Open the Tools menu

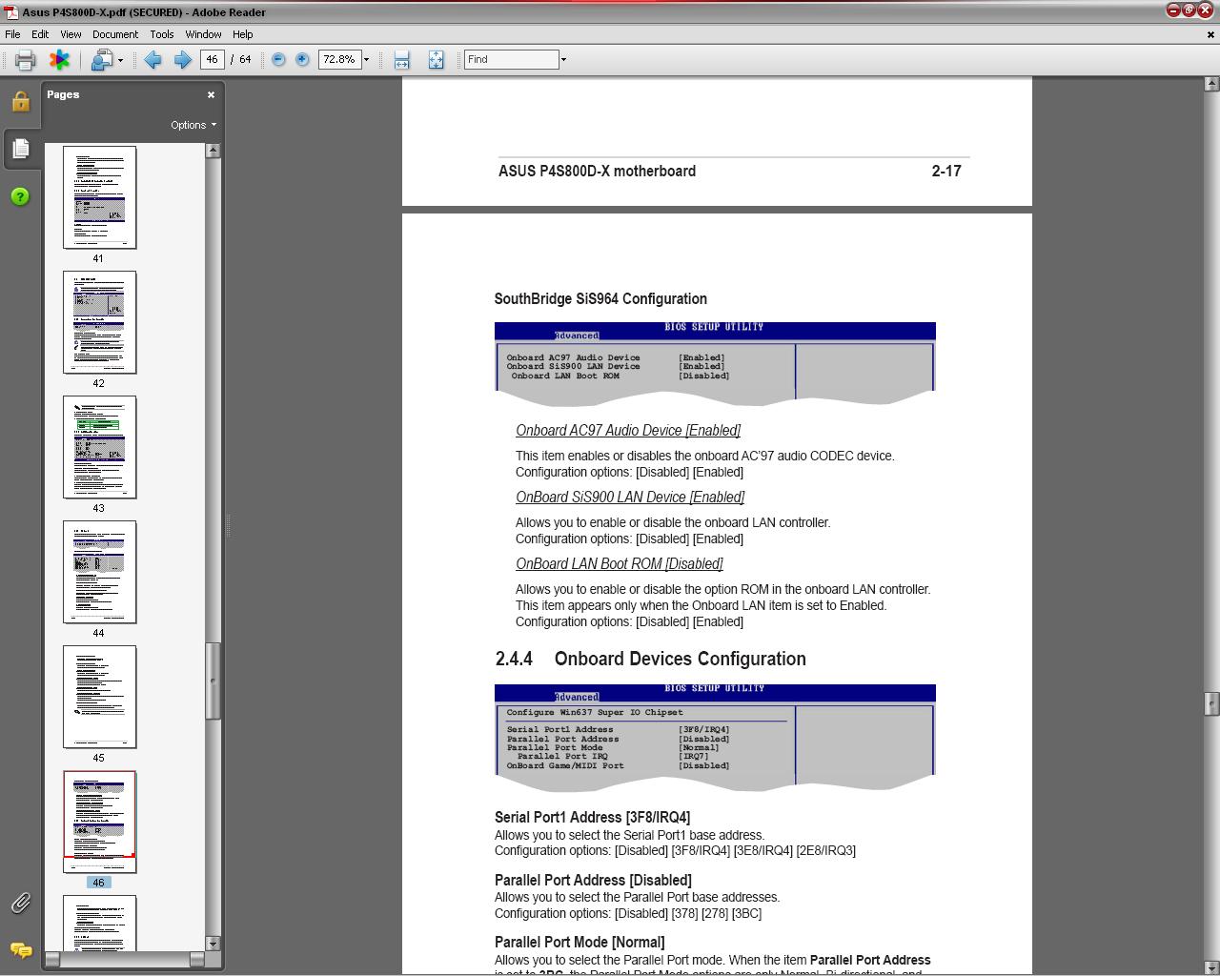(x=162, y=34)
